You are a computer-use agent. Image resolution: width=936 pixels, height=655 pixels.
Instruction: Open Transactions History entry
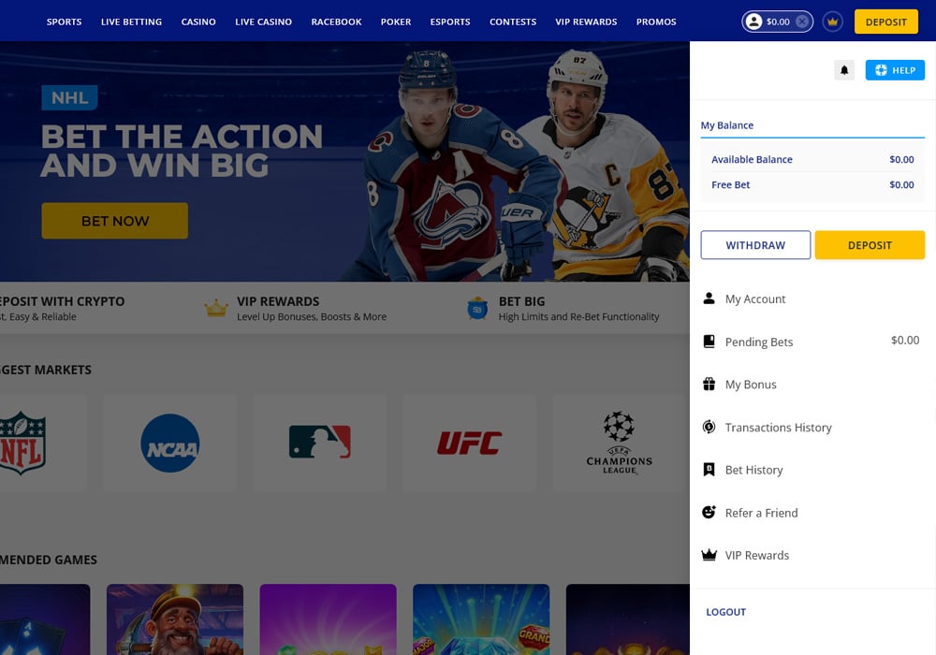778,428
